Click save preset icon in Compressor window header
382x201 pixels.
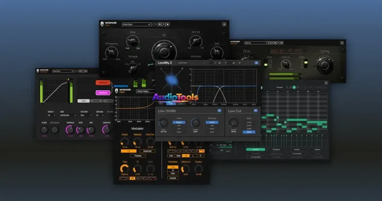(x=80, y=71)
